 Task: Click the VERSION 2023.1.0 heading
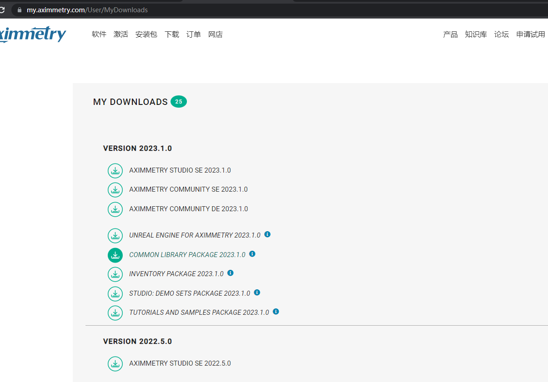[137, 149]
